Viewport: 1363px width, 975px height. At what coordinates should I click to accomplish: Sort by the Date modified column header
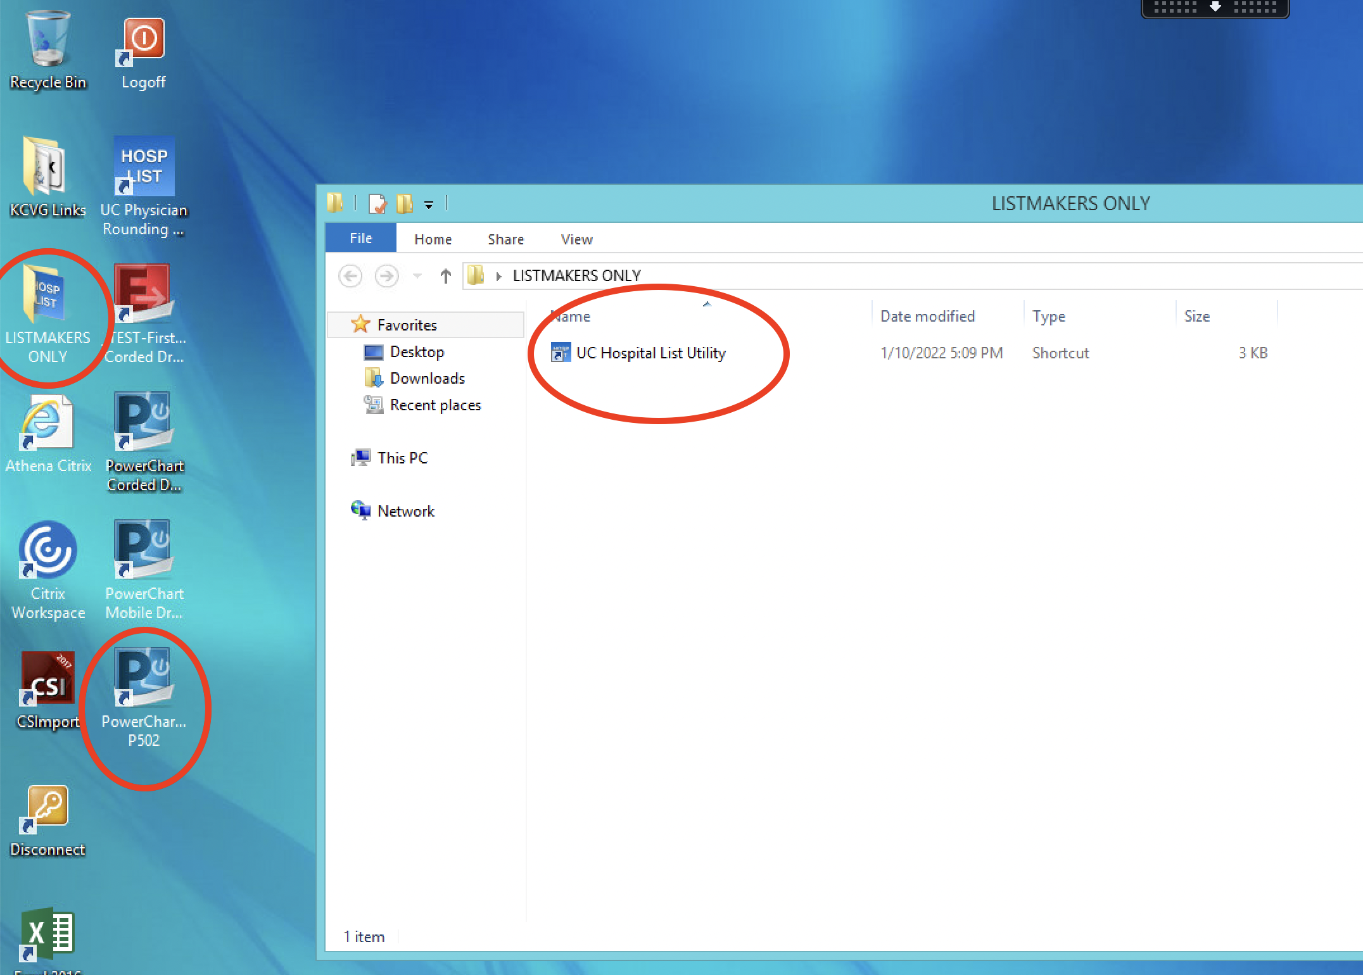(x=927, y=317)
